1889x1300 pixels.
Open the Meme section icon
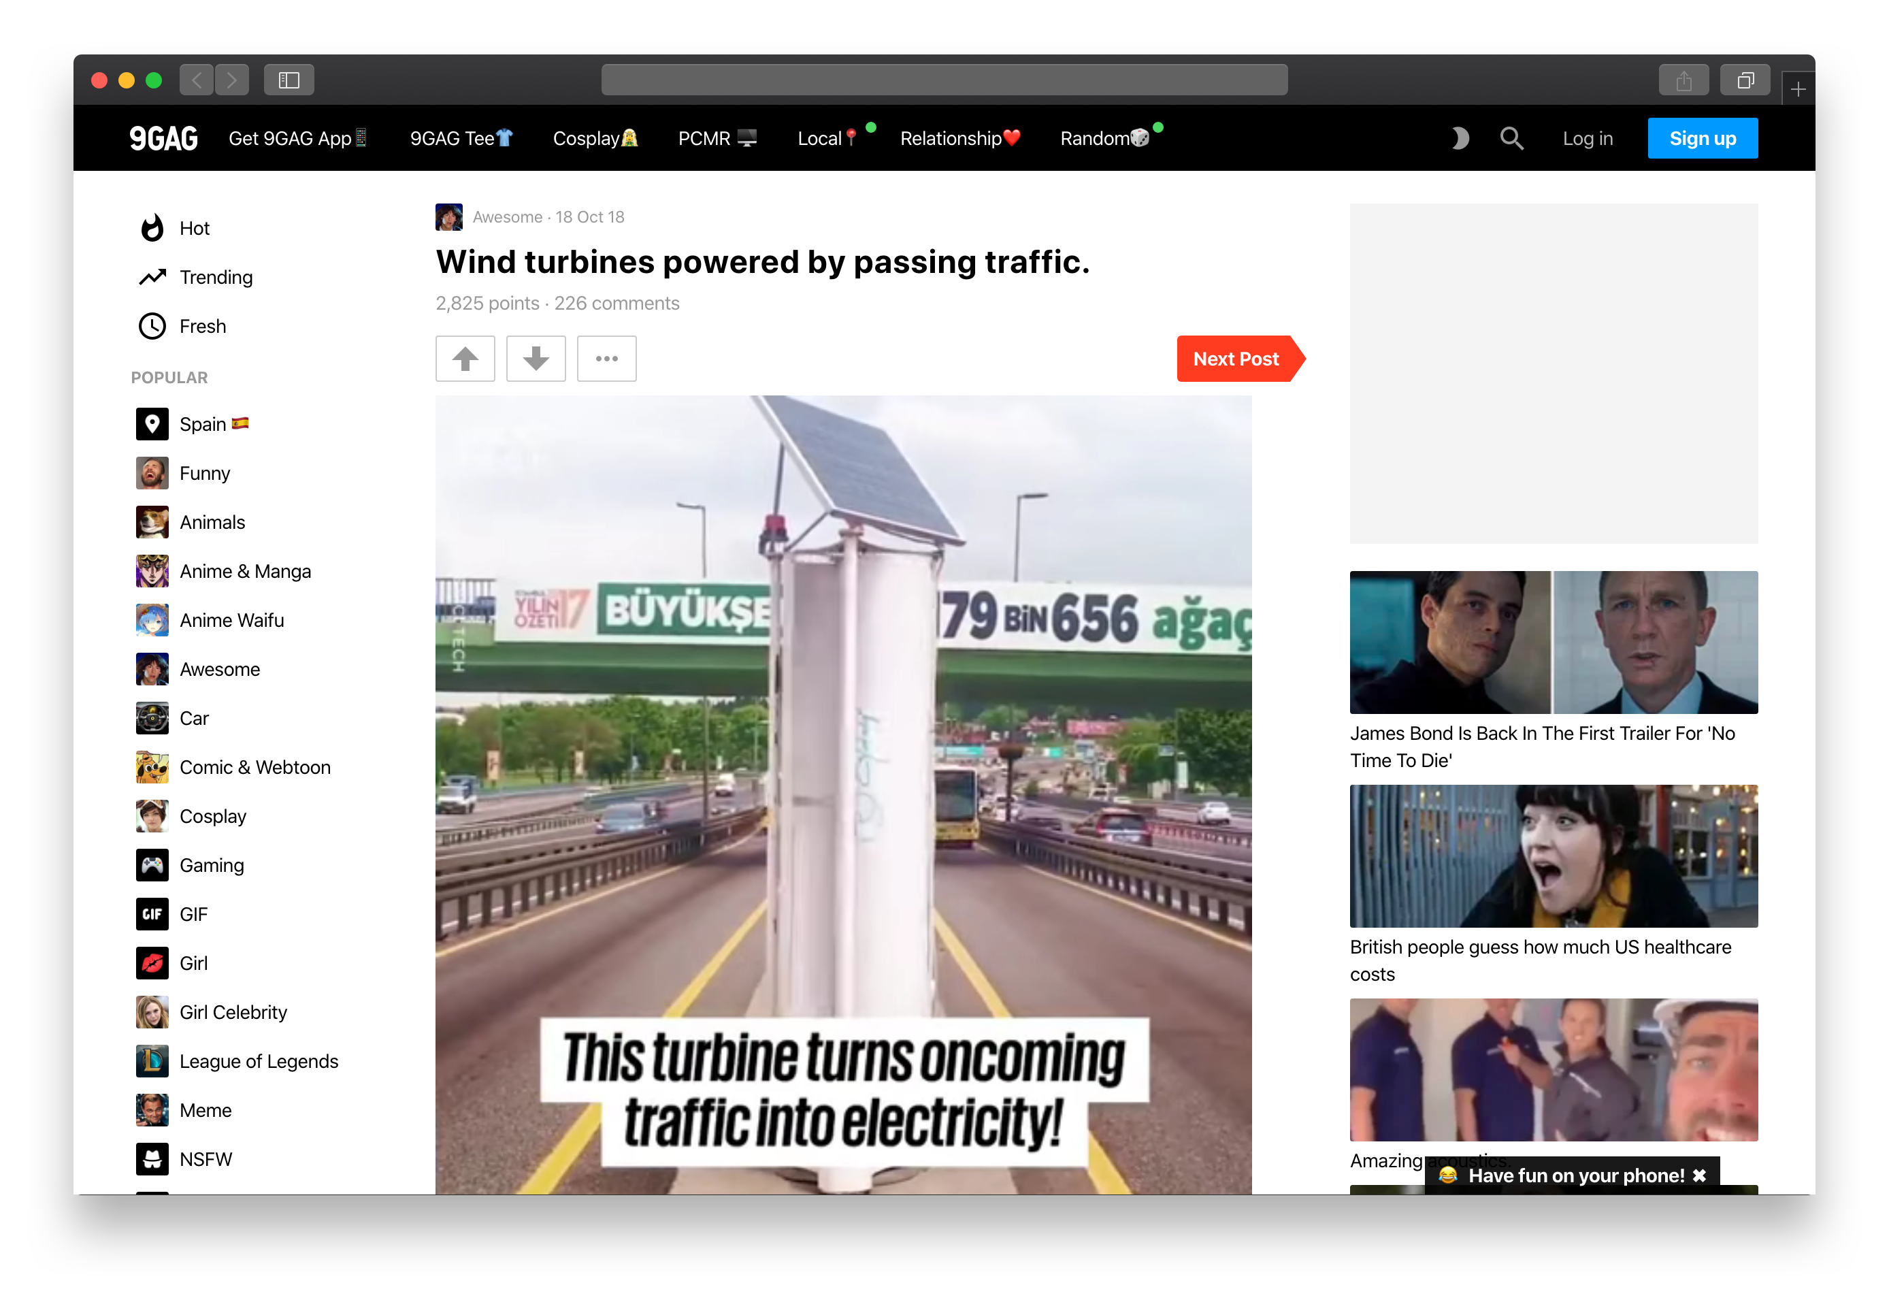pyautogui.click(x=152, y=1110)
